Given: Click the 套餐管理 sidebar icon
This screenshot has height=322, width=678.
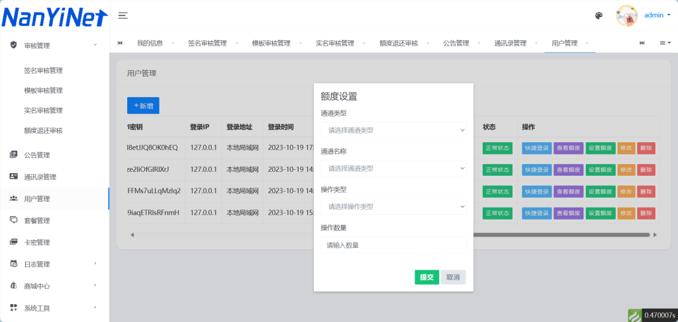Looking at the screenshot, I should pos(13,220).
